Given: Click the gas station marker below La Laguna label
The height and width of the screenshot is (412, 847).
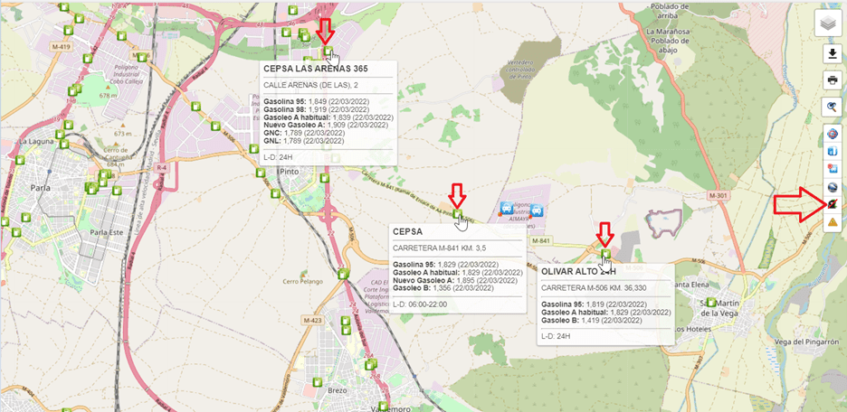Looking at the screenshot, I should [x=20, y=160].
